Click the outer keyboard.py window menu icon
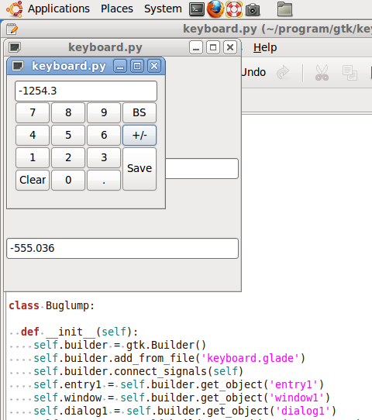Viewport: 372px width, 420px height. coord(15,47)
